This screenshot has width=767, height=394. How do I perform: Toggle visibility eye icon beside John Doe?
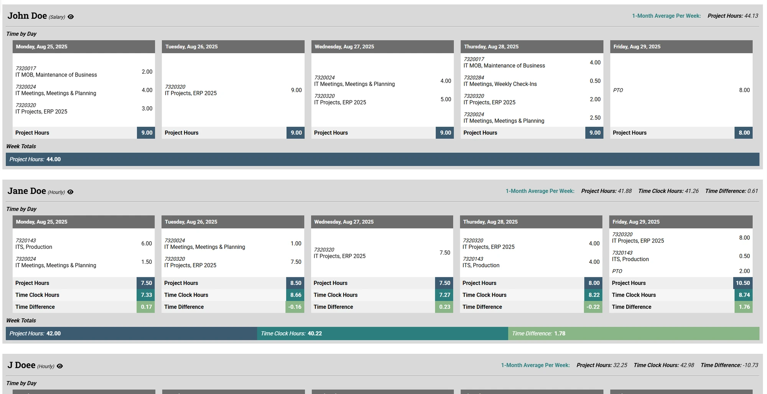coord(71,17)
